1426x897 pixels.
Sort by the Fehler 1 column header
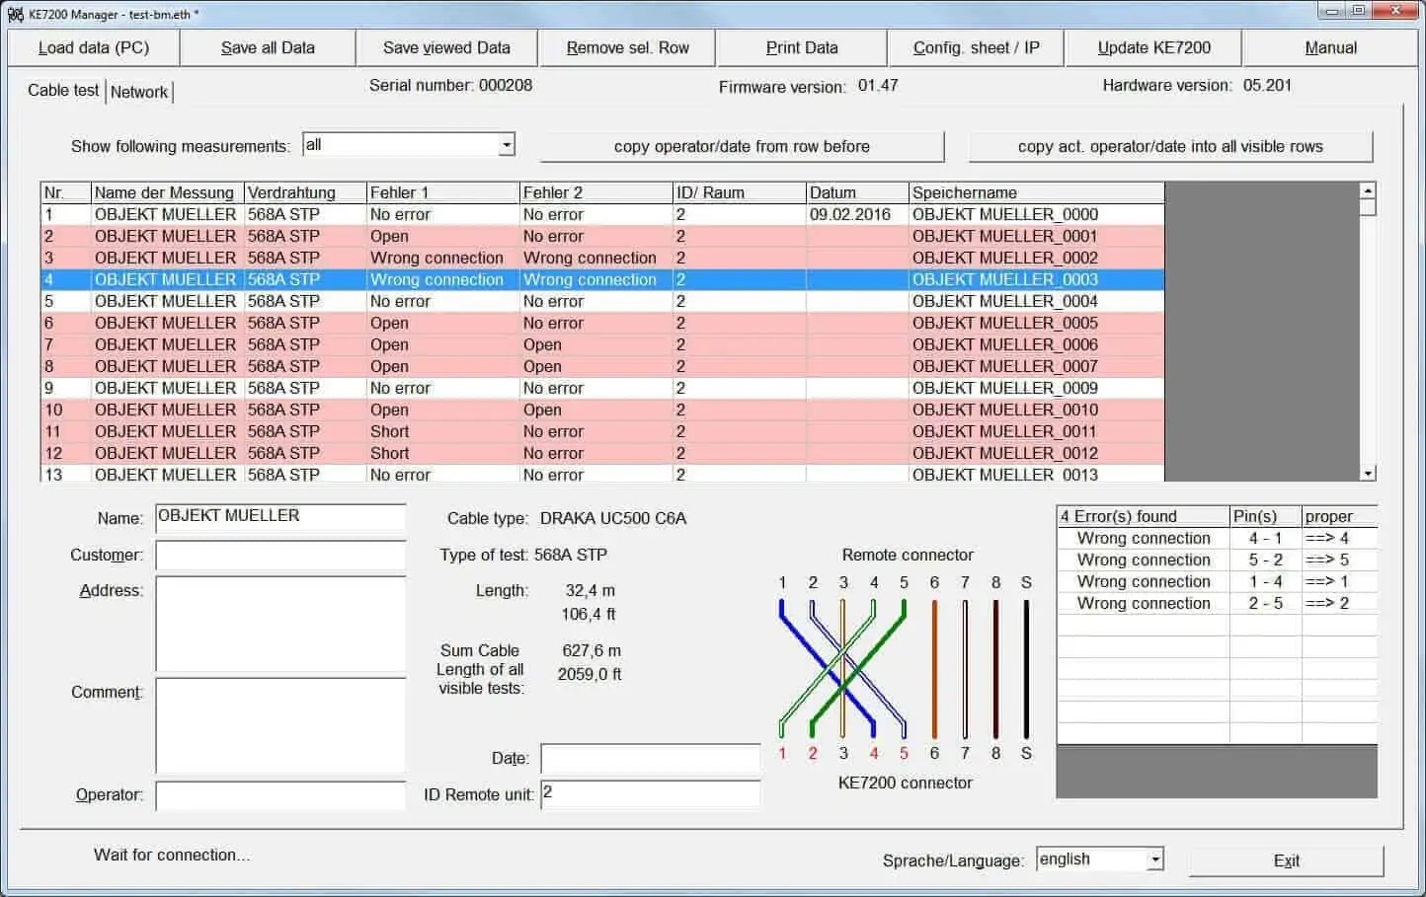coord(441,192)
